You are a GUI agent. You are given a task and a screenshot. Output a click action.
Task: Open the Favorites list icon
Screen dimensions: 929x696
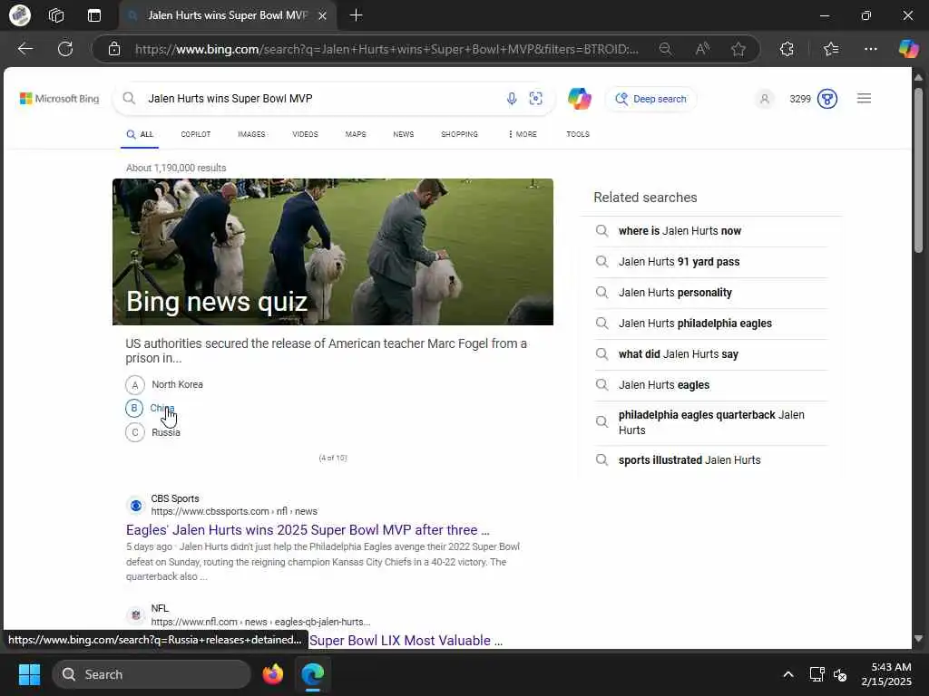[x=831, y=49]
